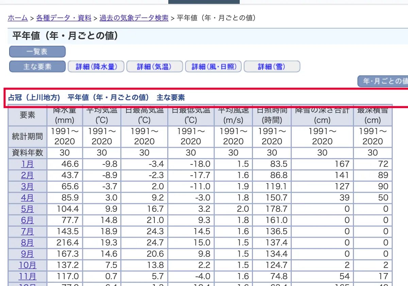Open the 5月 month link
The height and width of the screenshot is (286, 408).
click(x=28, y=209)
